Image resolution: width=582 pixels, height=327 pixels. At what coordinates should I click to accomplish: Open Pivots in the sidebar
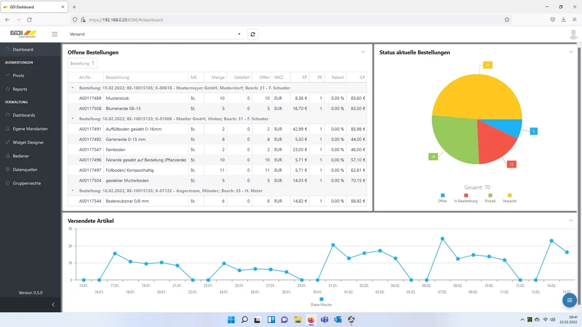coord(18,76)
